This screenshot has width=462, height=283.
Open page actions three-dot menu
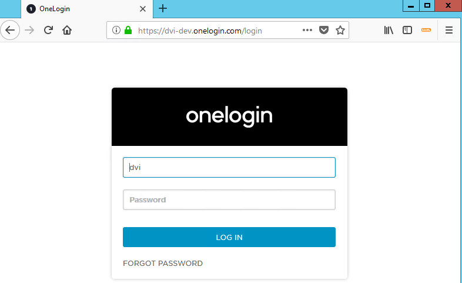click(307, 31)
